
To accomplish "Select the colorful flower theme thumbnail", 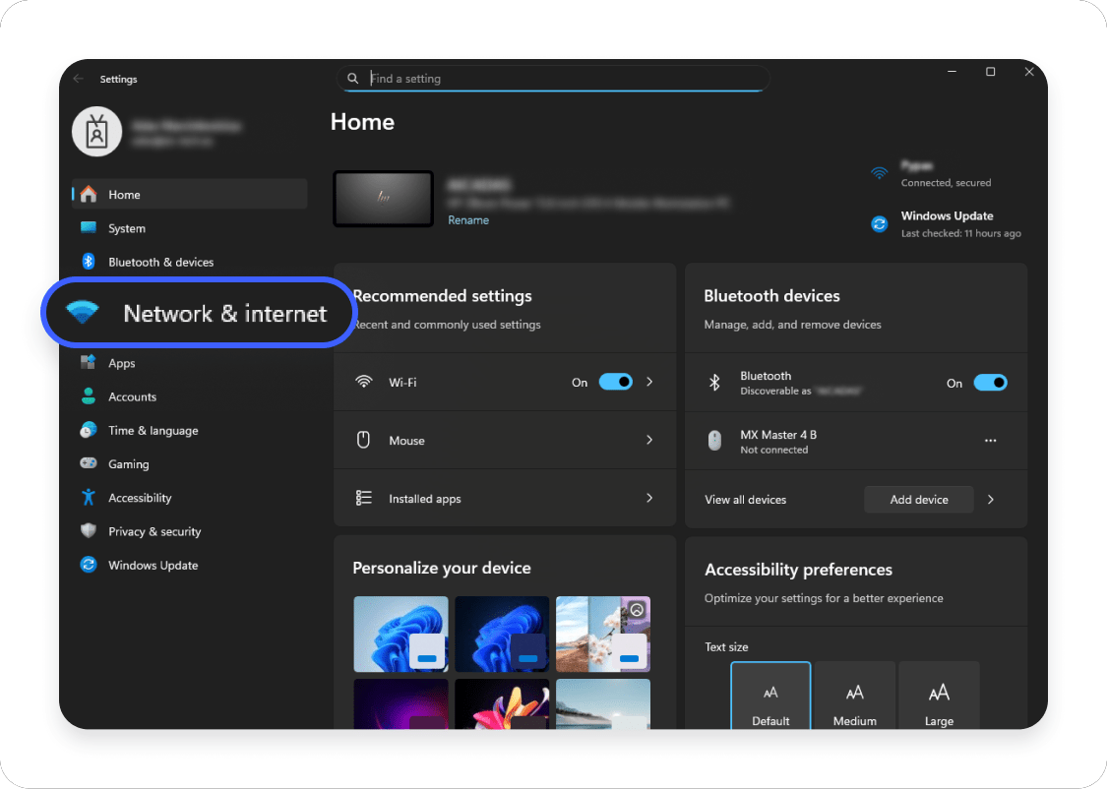I will click(502, 703).
